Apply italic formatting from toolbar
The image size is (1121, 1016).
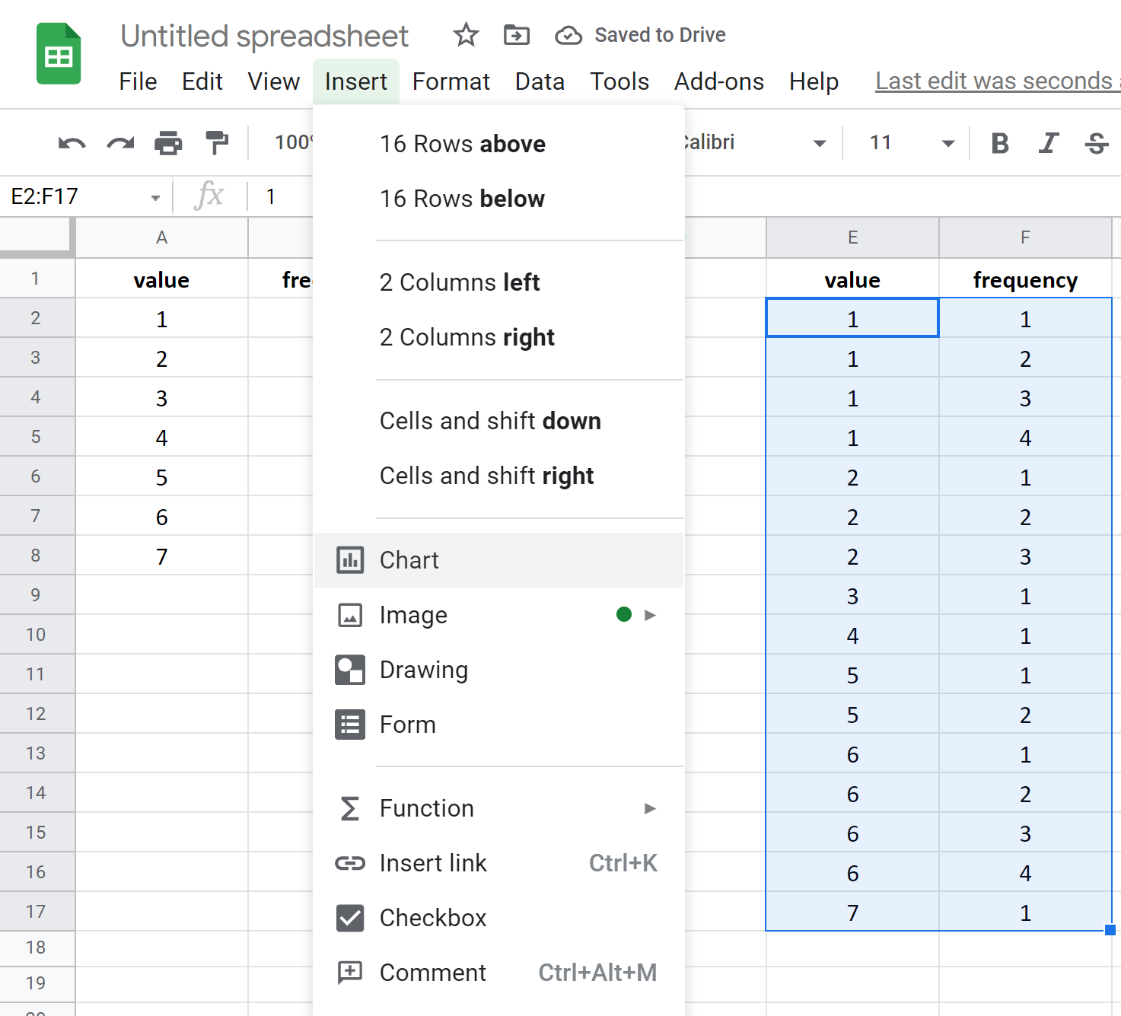(x=1049, y=143)
